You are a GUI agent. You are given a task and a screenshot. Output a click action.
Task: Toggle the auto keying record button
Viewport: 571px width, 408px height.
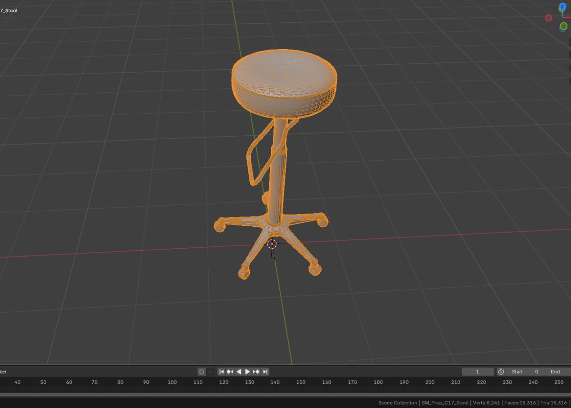(x=202, y=371)
